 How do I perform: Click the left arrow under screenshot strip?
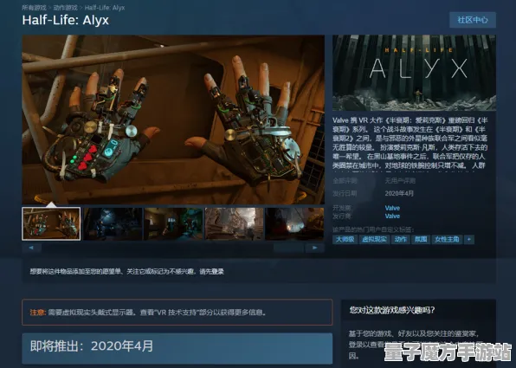coord(31,248)
